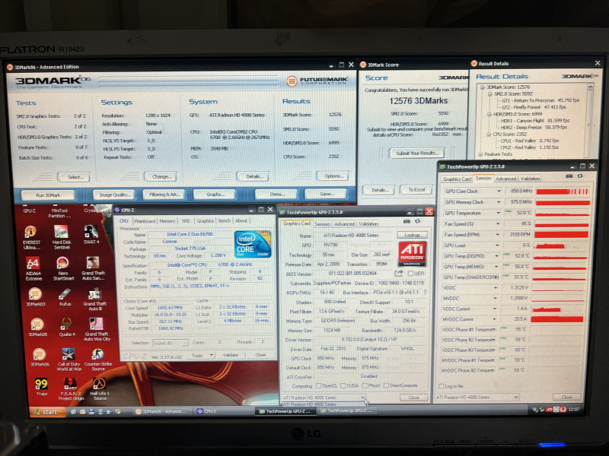The height and width of the screenshot is (456, 609).
Task: Select the CPU-Z taskbar button
Action: (222, 411)
